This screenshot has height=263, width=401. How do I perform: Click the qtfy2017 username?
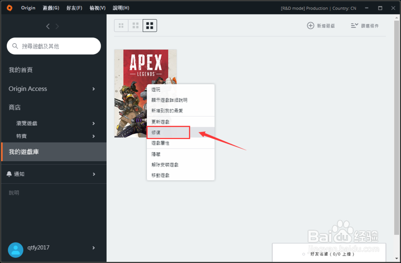point(38,248)
